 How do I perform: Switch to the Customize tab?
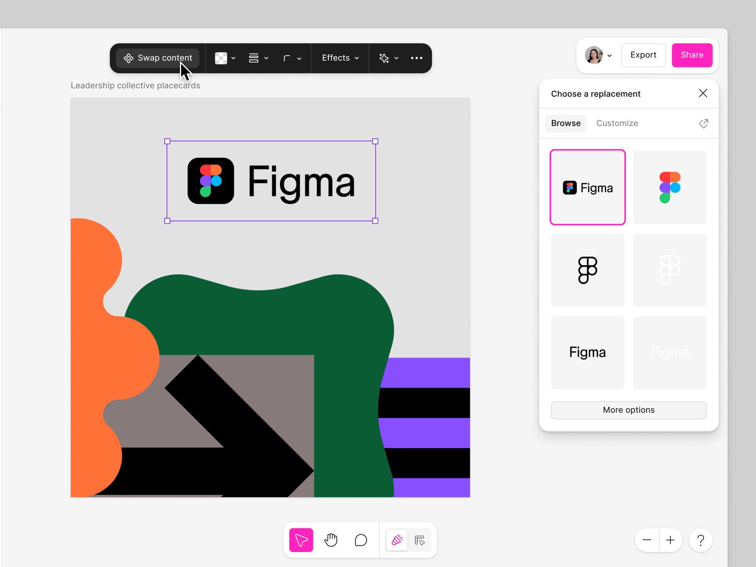(617, 123)
